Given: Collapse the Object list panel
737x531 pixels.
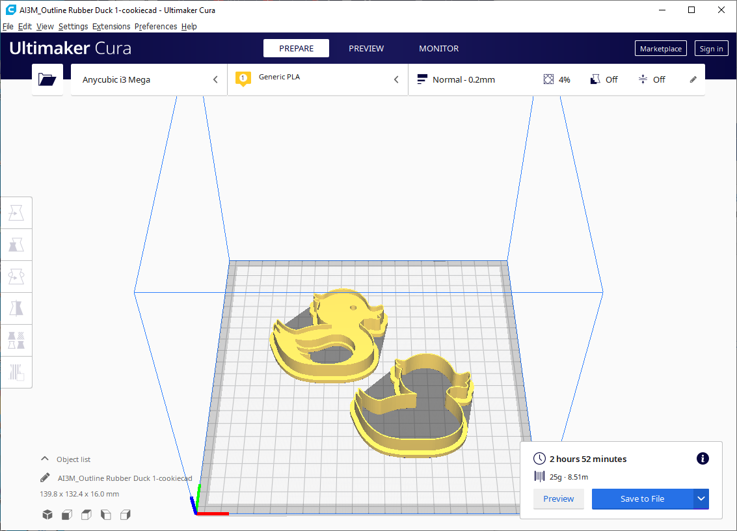Looking at the screenshot, I should coord(45,459).
